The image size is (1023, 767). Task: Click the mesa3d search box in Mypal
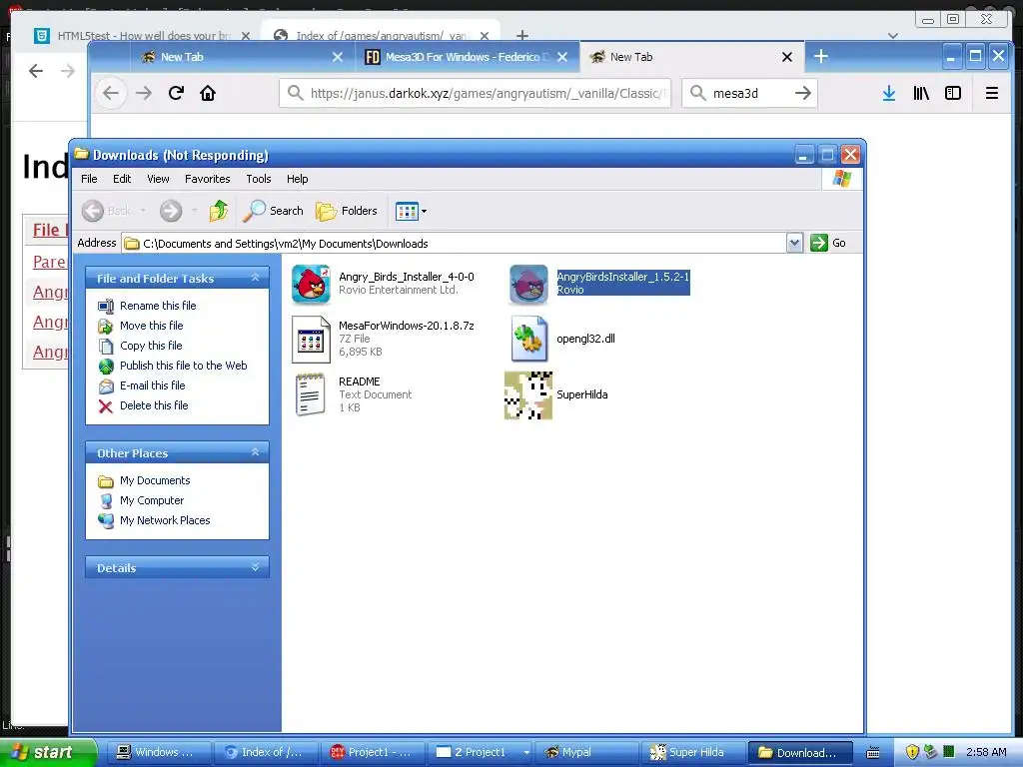pos(750,93)
